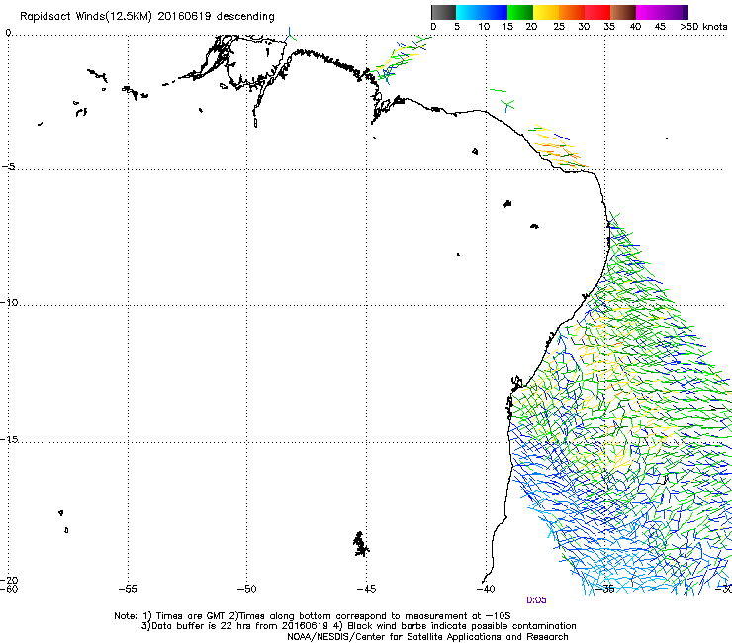
Task: Click the brown 35-40 knots legend segment
Action: tap(623, 12)
